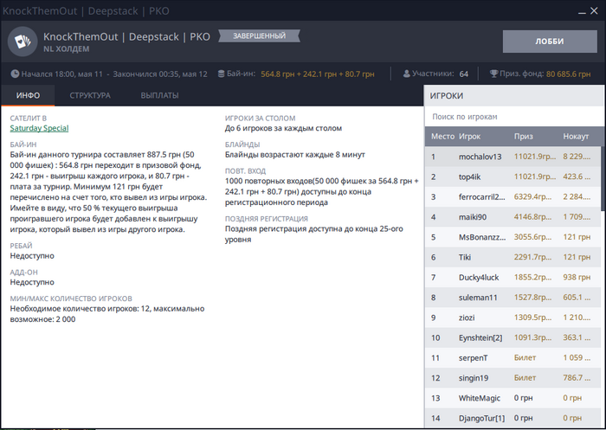The image size is (606, 430).
Task: Close the tournament window
Action: coord(595,11)
